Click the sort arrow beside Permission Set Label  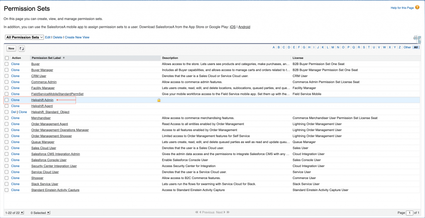[64, 58]
